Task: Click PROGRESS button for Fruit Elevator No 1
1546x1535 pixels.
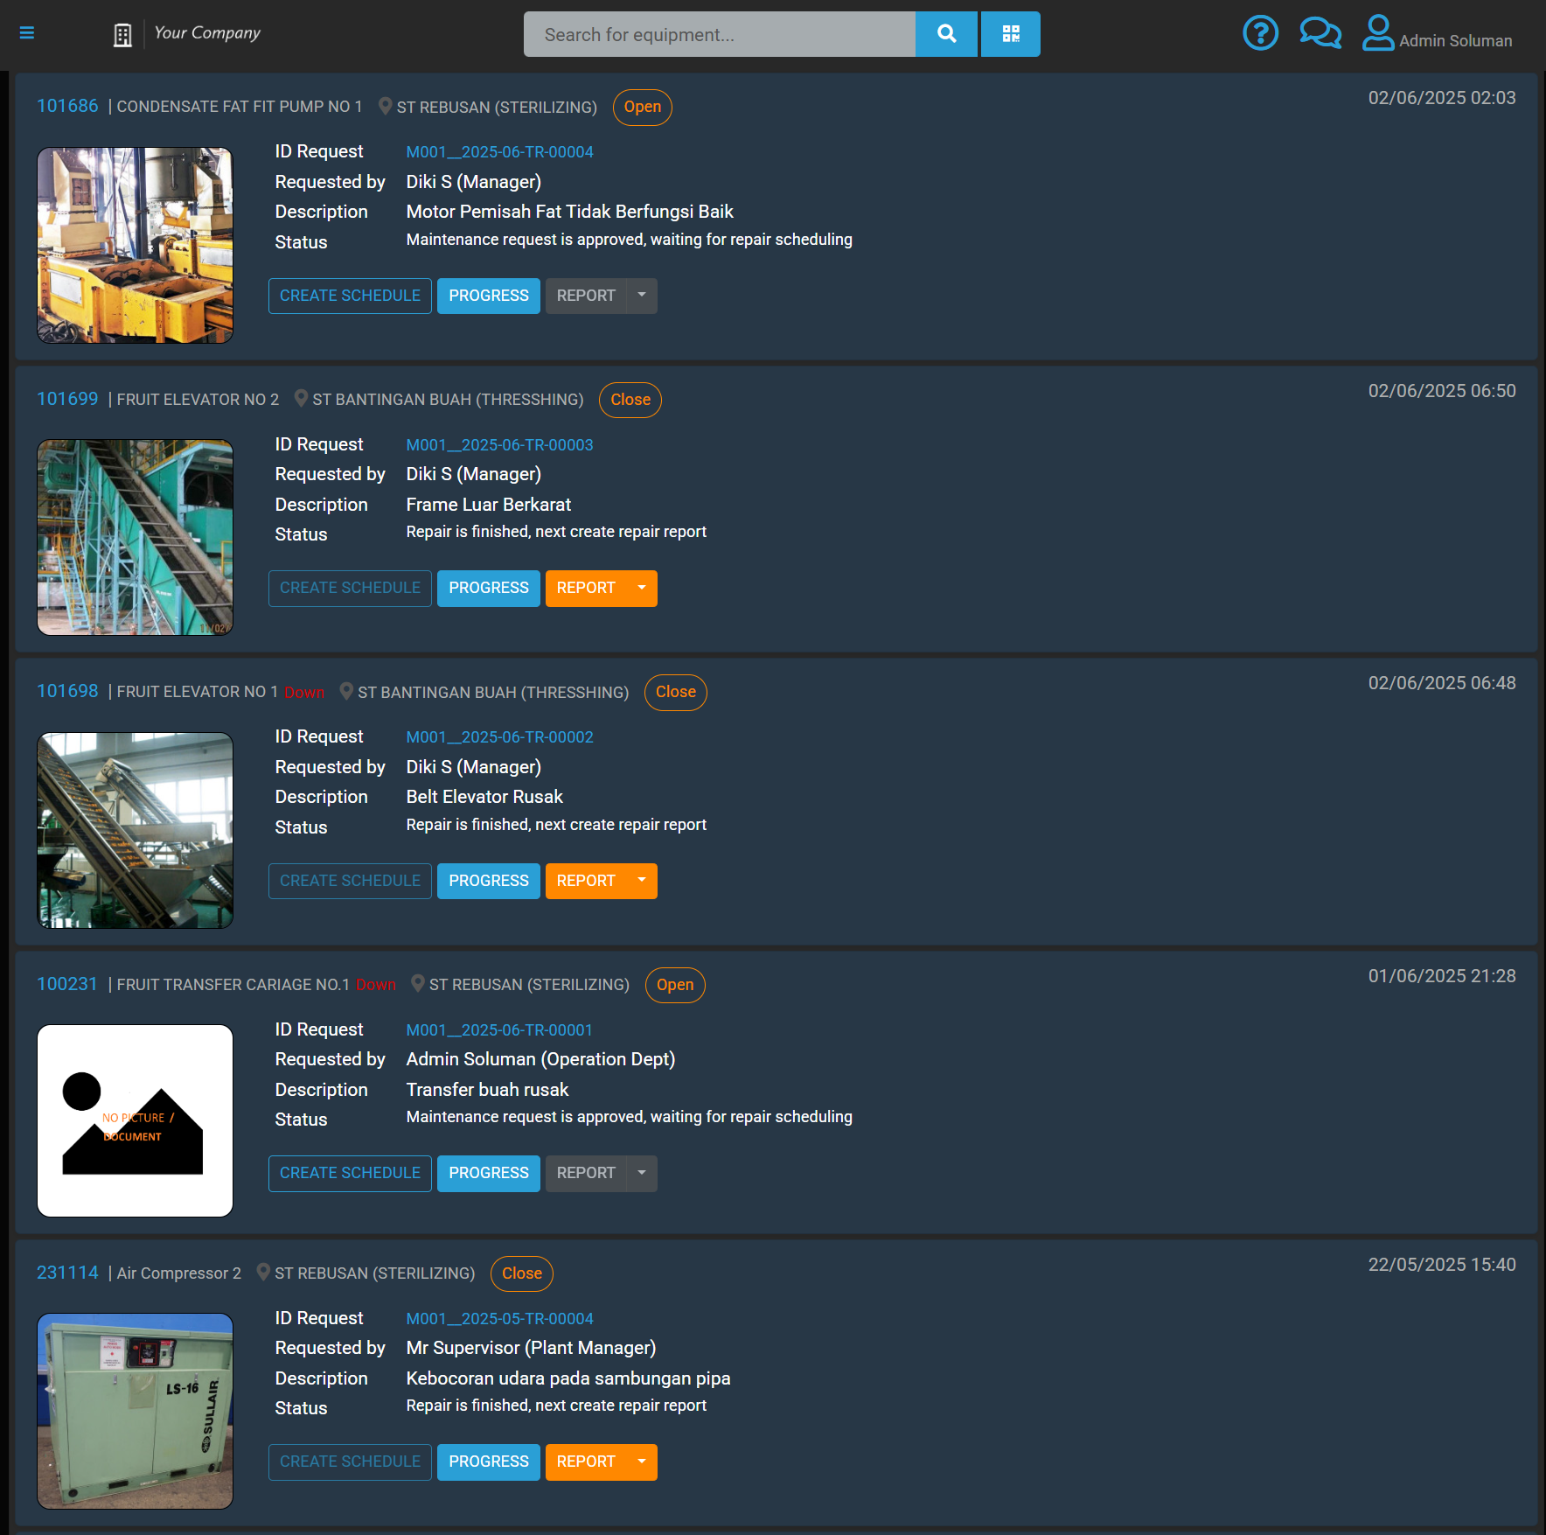Action: (x=488, y=881)
